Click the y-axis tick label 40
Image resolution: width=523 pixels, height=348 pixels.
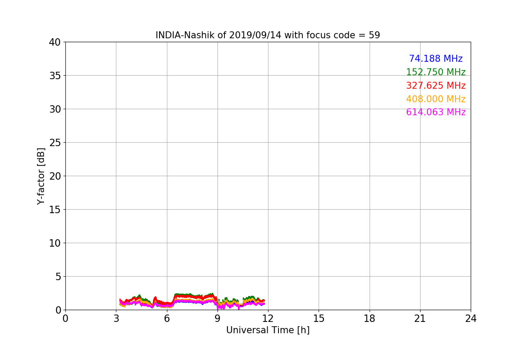pyautogui.click(x=54, y=42)
